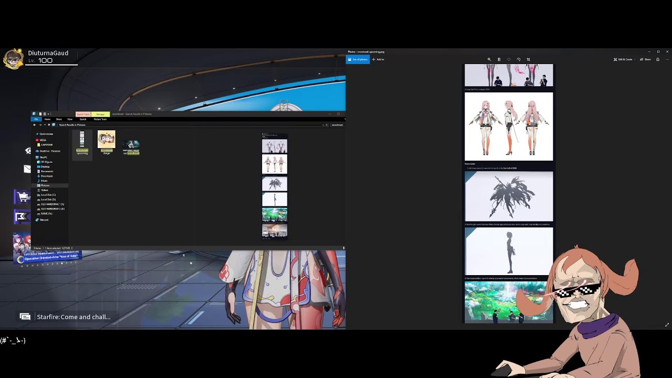The width and height of the screenshot is (672, 378).
Task: Select Documents in navigation pane
Action: pyautogui.click(x=46, y=172)
